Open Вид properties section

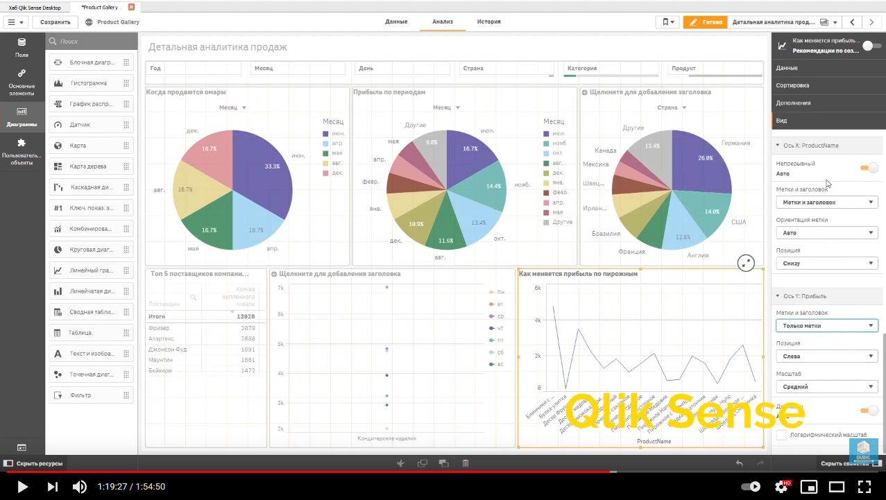(828, 120)
